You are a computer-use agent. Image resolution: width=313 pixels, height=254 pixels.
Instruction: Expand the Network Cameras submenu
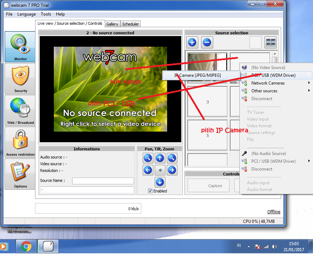click(x=276, y=83)
